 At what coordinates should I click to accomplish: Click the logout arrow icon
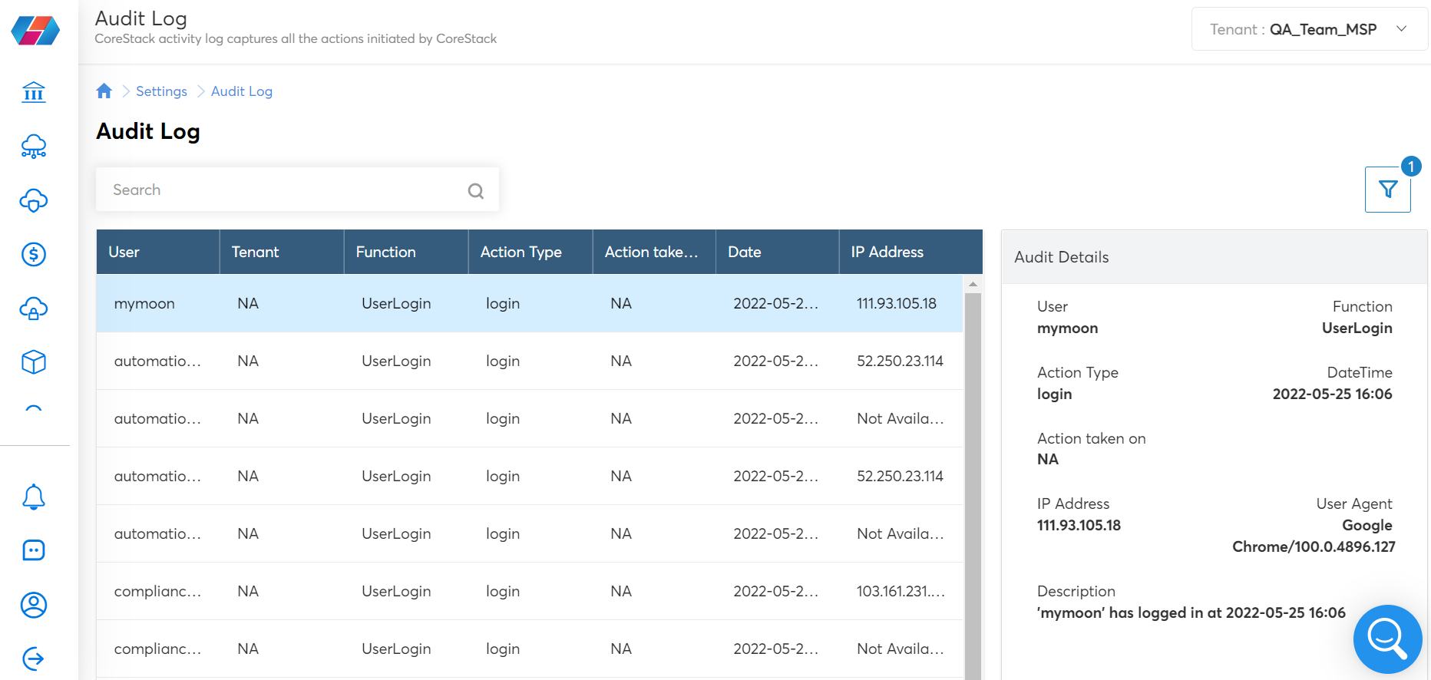34,659
